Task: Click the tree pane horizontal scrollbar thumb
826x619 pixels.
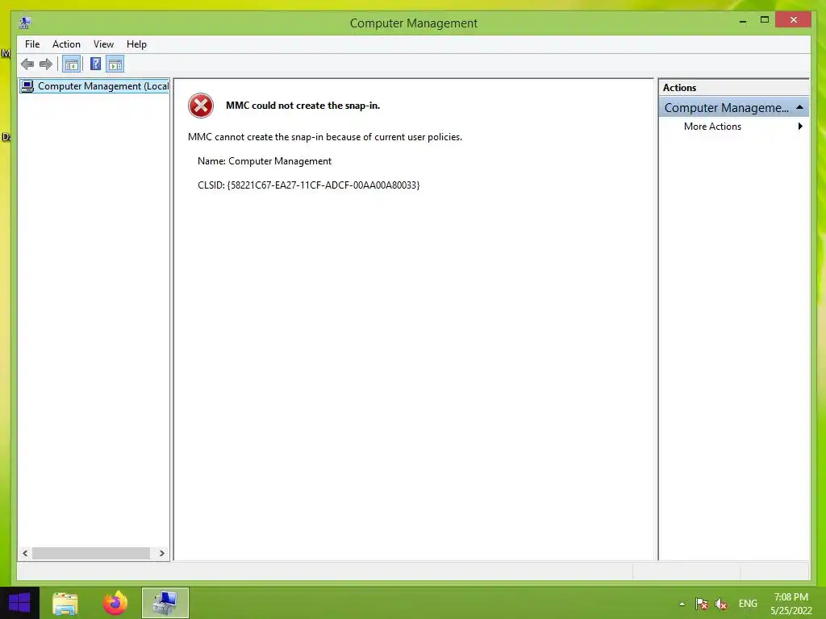Action: (91, 553)
